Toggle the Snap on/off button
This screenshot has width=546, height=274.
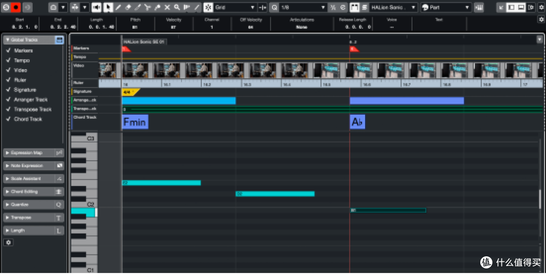tap(208, 7)
